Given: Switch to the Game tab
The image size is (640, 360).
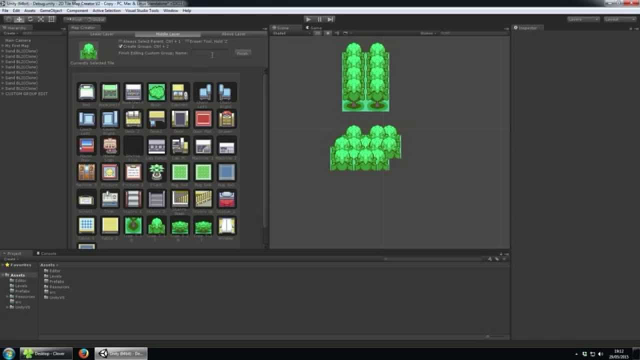Looking at the screenshot, I should tap(314, 27).
